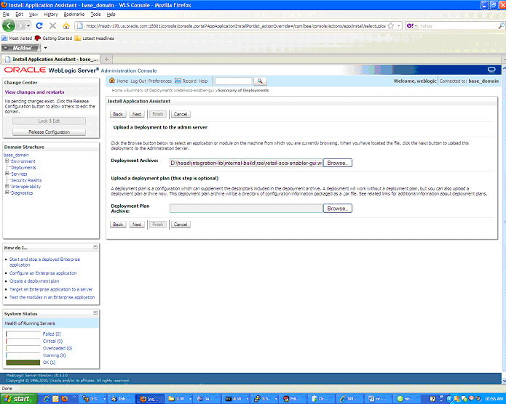This screenshot has height=404, width=506.
Task: Click the console search text box
Action: click(x=233, y=81)
